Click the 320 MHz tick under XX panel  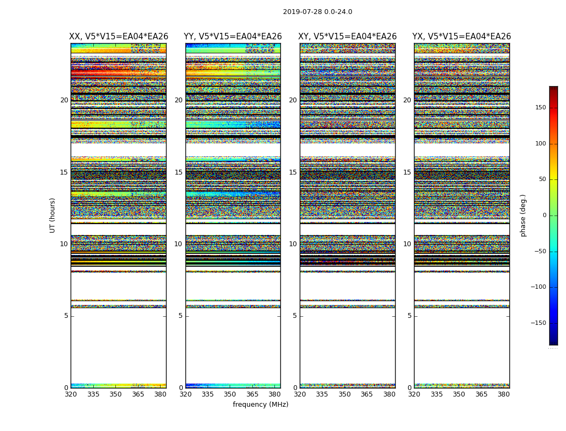71,394
